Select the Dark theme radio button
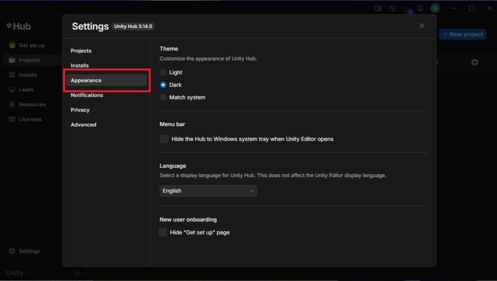497x281 pixels. [163, 85]
